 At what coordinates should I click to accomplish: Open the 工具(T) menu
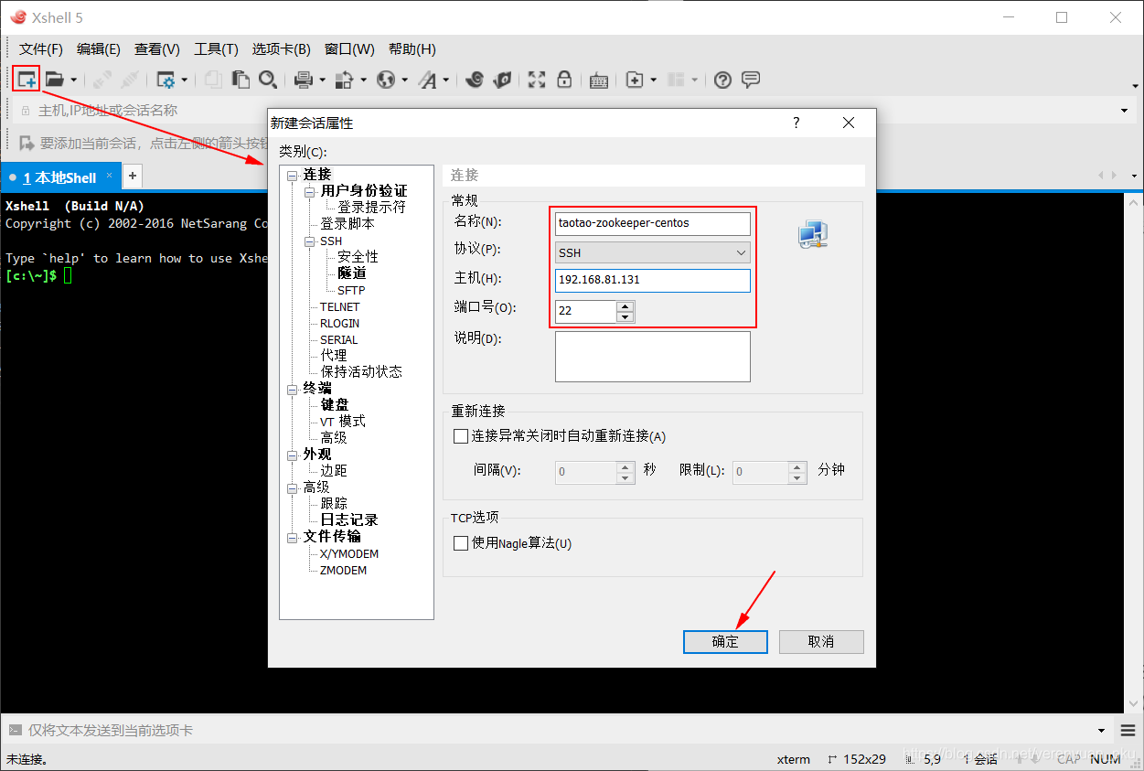[216, 49]
